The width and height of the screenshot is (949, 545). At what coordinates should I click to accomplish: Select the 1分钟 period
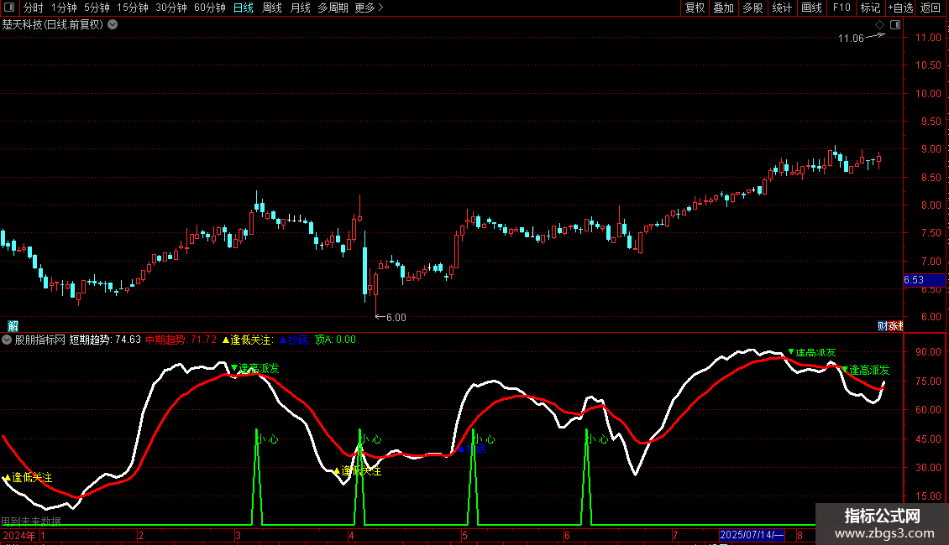point(64,8)
